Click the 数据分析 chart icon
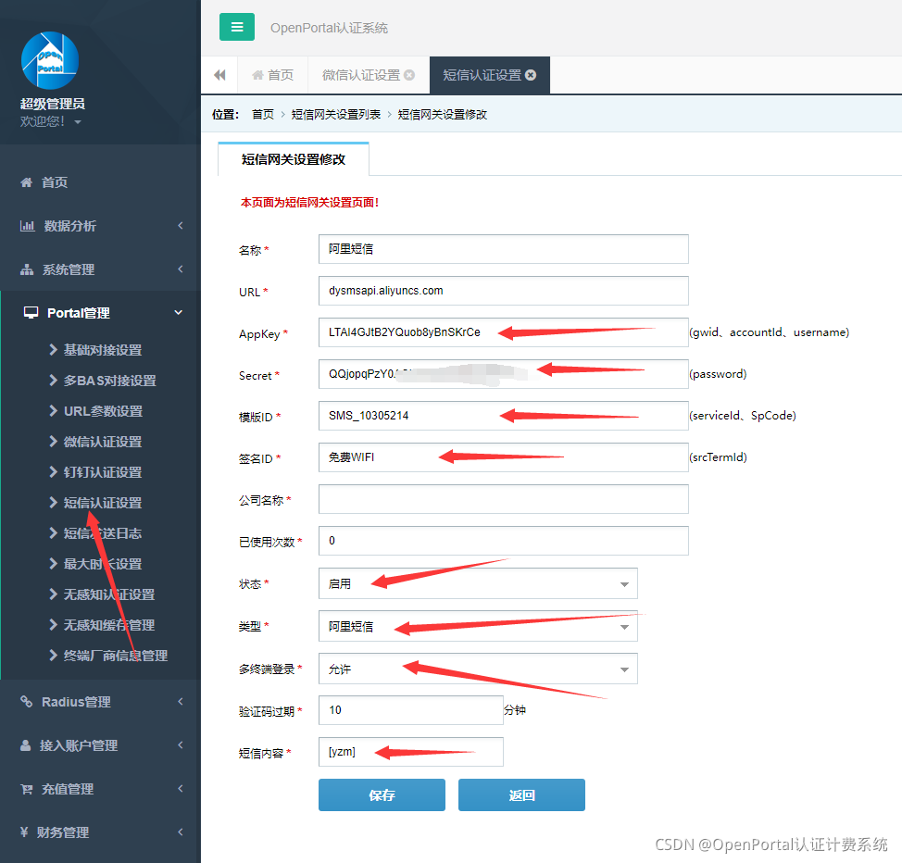Viewport: 902px width, 863px height. (27, 226)
